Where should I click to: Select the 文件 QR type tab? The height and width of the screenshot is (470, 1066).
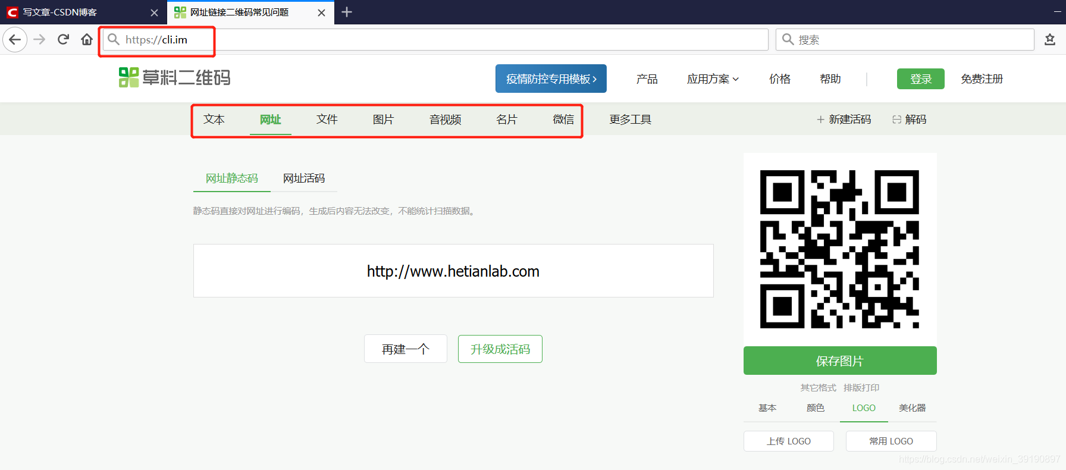tap(327, 119)
